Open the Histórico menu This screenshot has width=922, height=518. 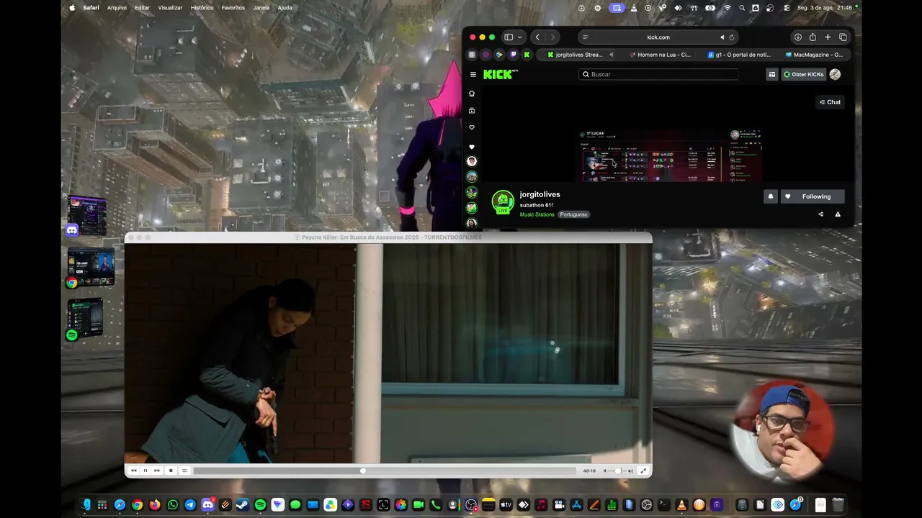[x=202, y=8]
